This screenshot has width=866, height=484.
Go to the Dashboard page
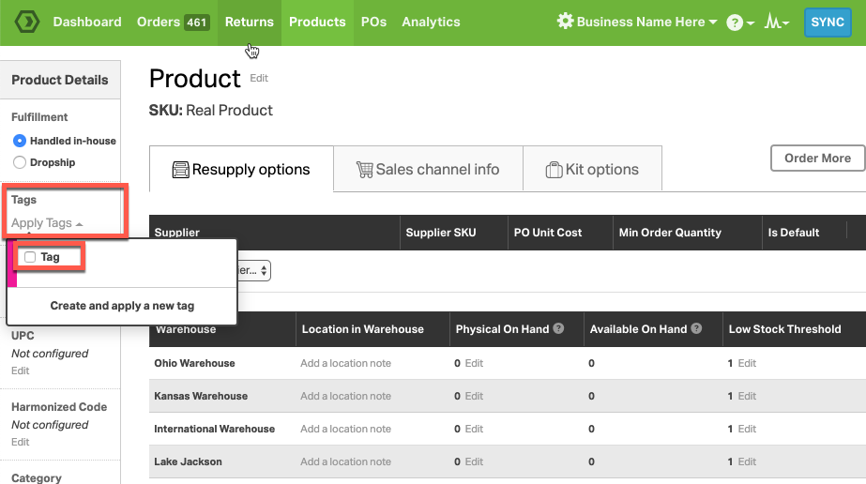87,23
